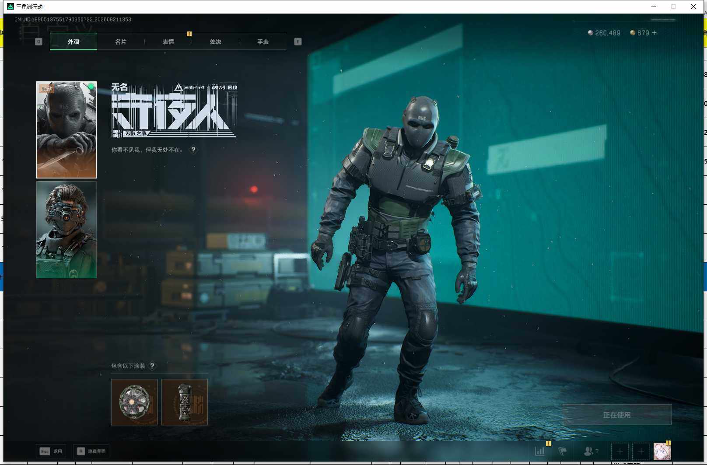Select the 处决 tab
The image size is (707, 465).
(x=215, y=42)
